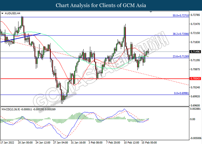This screenshot has height=144, width=202.
Task: Click the MACD axis zero level 0.00
Action: pyautogui.click(x=192, y=119)
